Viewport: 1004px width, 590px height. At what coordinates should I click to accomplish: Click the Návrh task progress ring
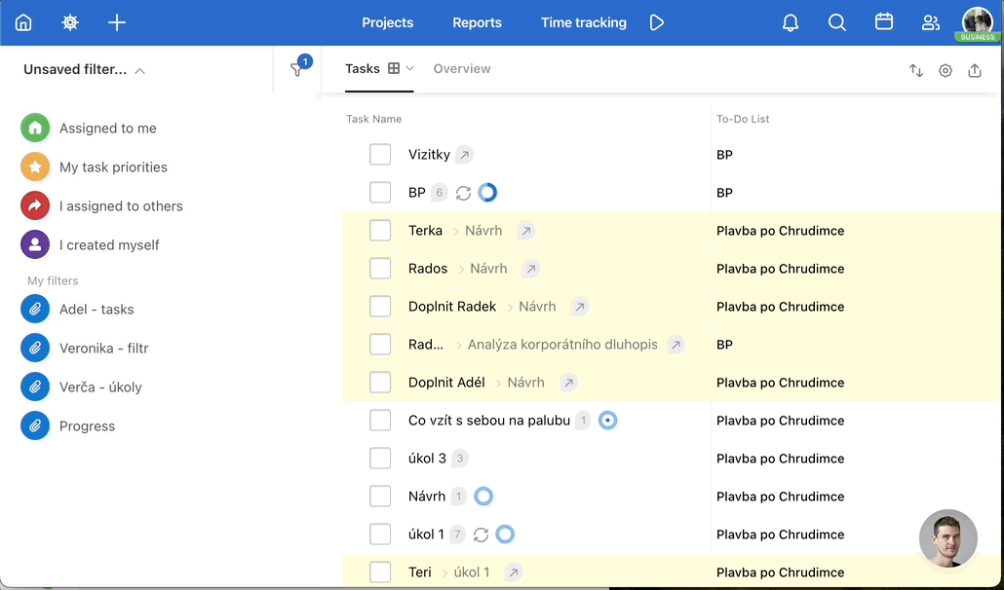(483, 496)
